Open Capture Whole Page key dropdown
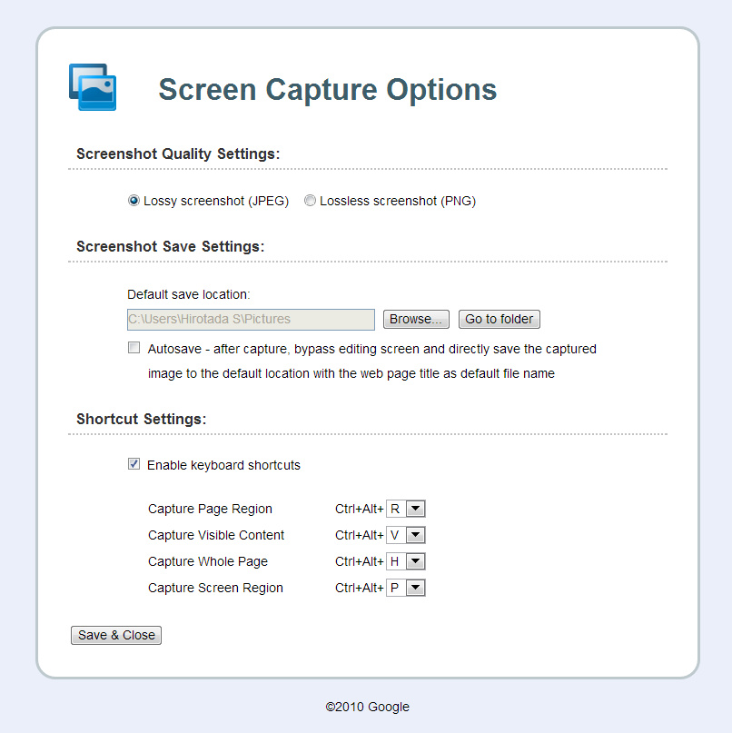Viewport: 732px width, 733px height. click(406, 561)
